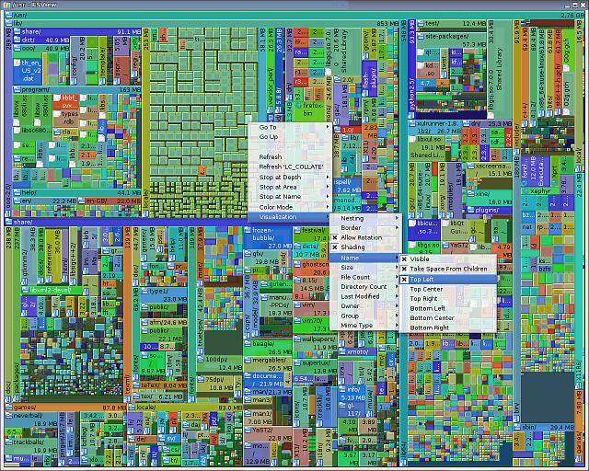Image resolution: width=589 pixels, height=471 pixels.
Task: Choose Refresh 'LC_COLLATE' entry
Action: tap(289, 167)
